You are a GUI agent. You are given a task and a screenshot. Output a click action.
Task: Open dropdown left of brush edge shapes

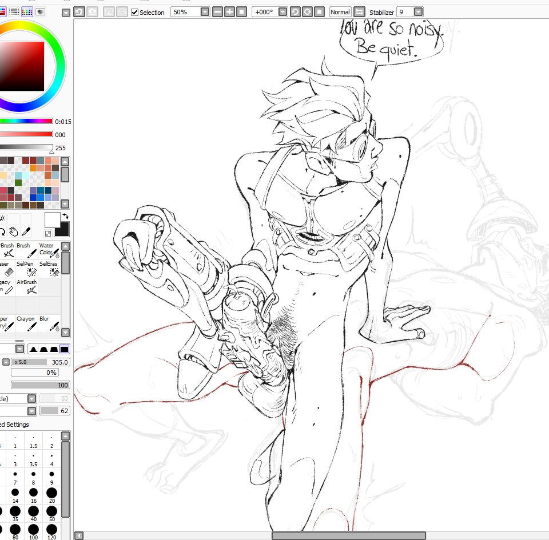(x=20, y=349)
